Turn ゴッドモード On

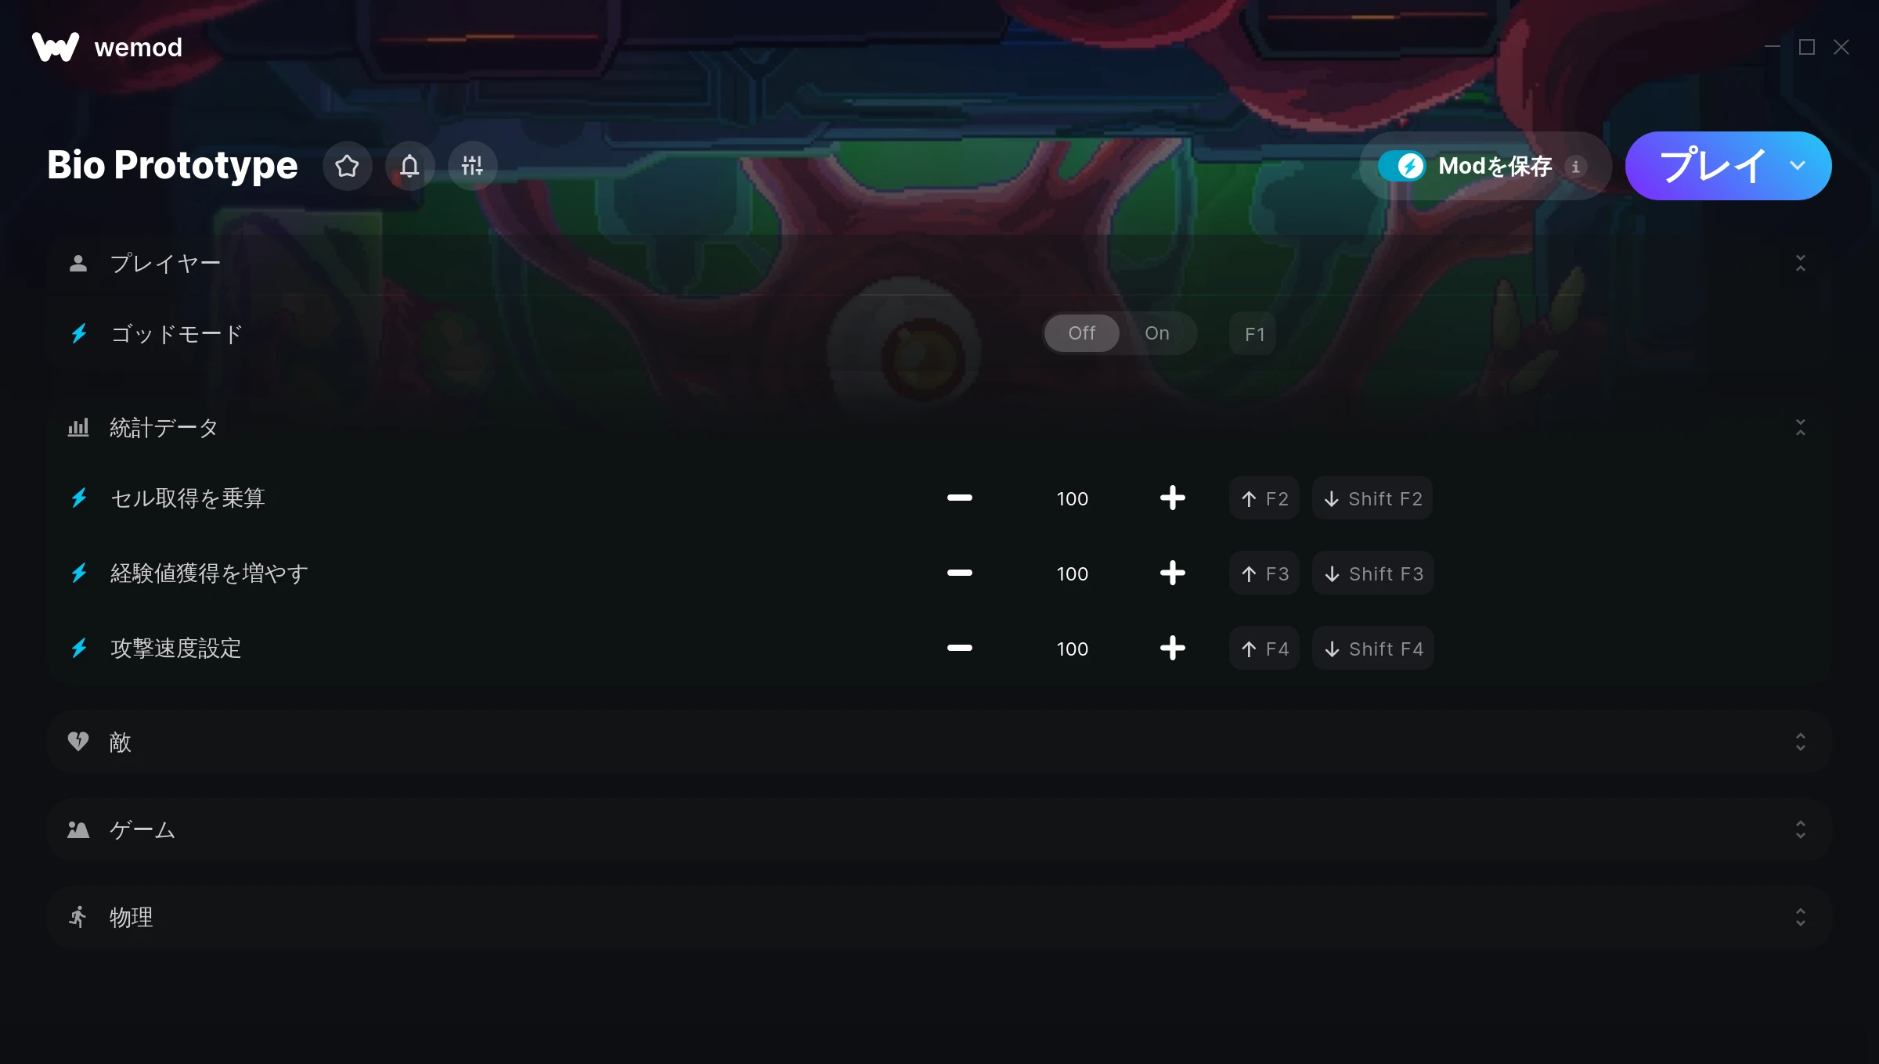click(1157, 333)
